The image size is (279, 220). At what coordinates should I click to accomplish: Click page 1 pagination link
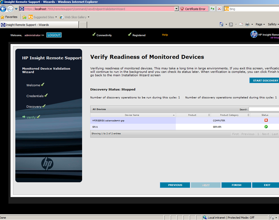click(x=258, y=134)
